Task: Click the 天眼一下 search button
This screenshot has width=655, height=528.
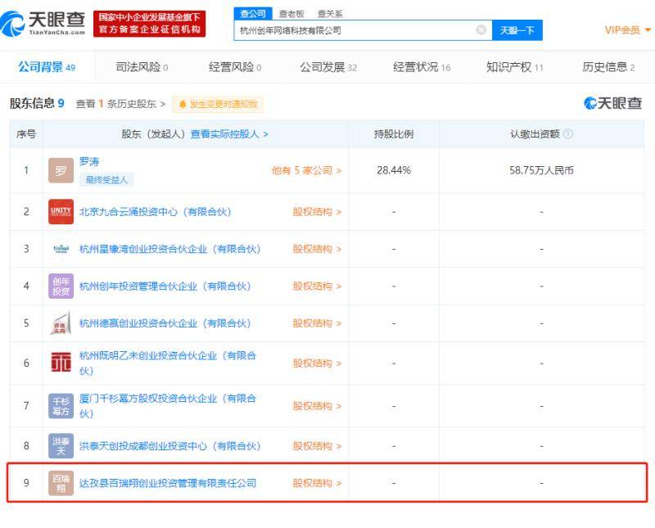Action: 517,30
